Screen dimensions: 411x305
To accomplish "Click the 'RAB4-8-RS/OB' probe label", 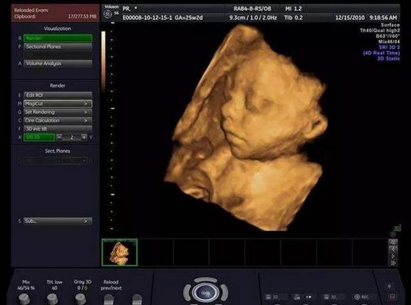I will (x=252, y=8).
